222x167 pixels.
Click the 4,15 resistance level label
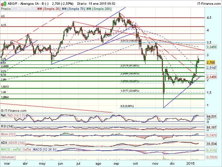click(x=3, y=25)
